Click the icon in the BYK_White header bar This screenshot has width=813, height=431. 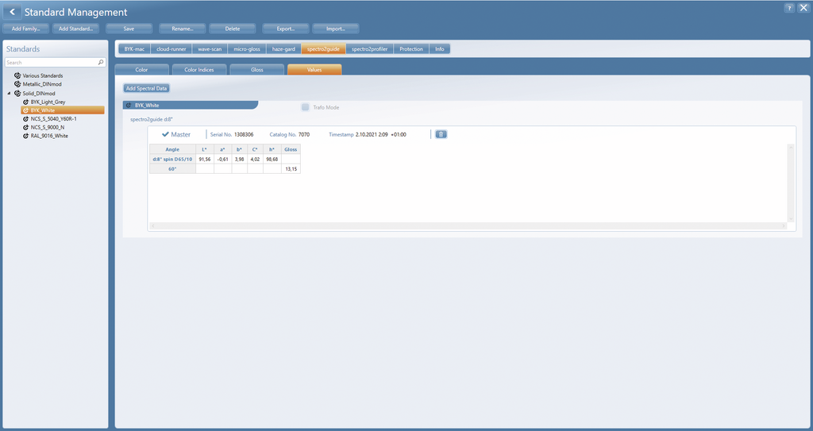(129, 106)
